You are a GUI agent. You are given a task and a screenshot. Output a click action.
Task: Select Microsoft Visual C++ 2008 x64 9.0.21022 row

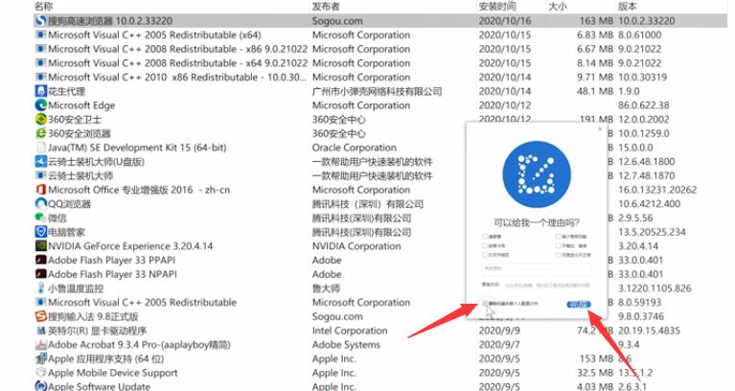[x=380, y=63]
